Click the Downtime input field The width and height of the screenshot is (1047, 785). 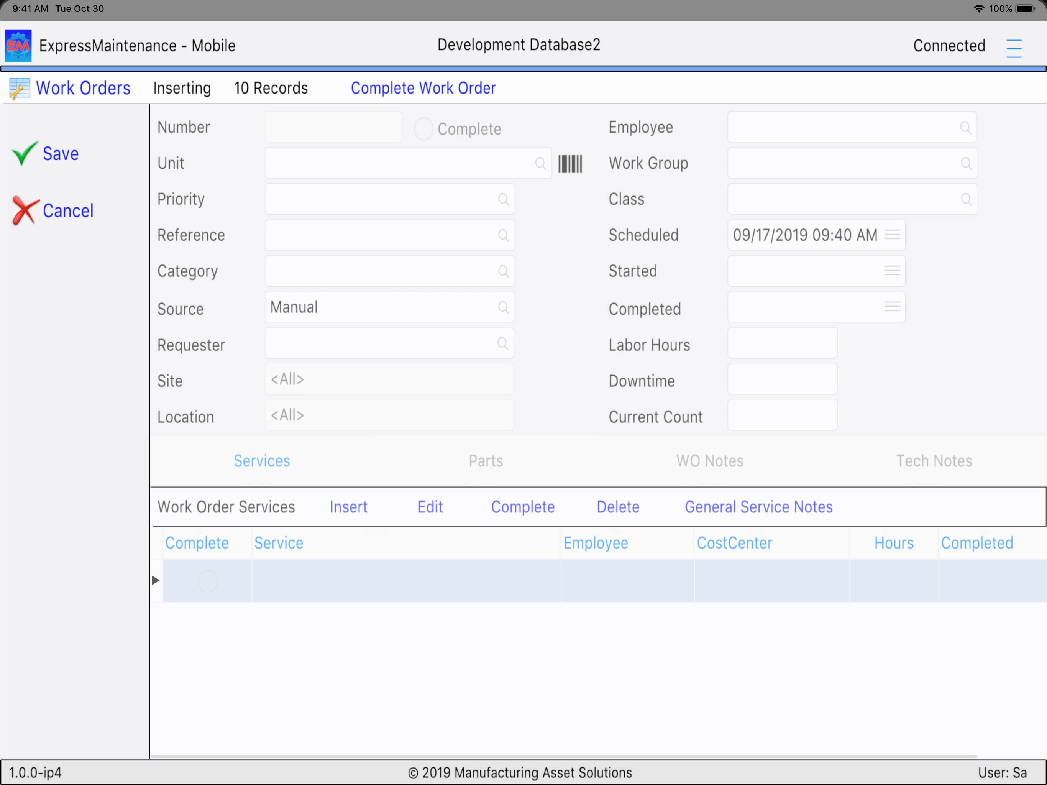pyautogui.click(x=782, y=379)
